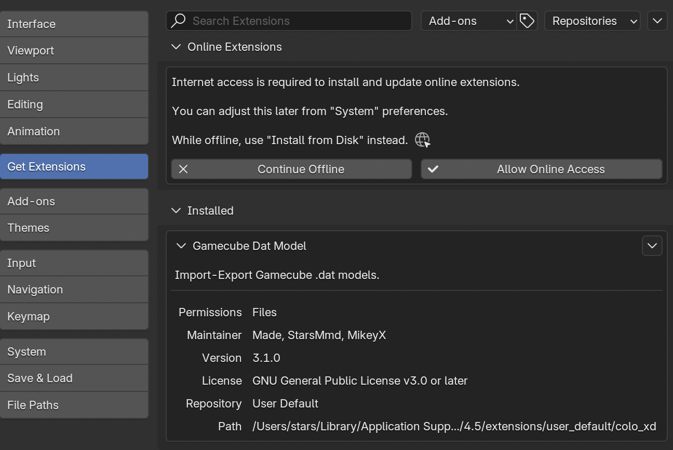Open the Repositories dropdown
Screen dimensions: 673x450
coord(593,21)
